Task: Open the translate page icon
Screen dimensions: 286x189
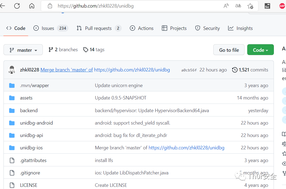Action: click(238, 6)
